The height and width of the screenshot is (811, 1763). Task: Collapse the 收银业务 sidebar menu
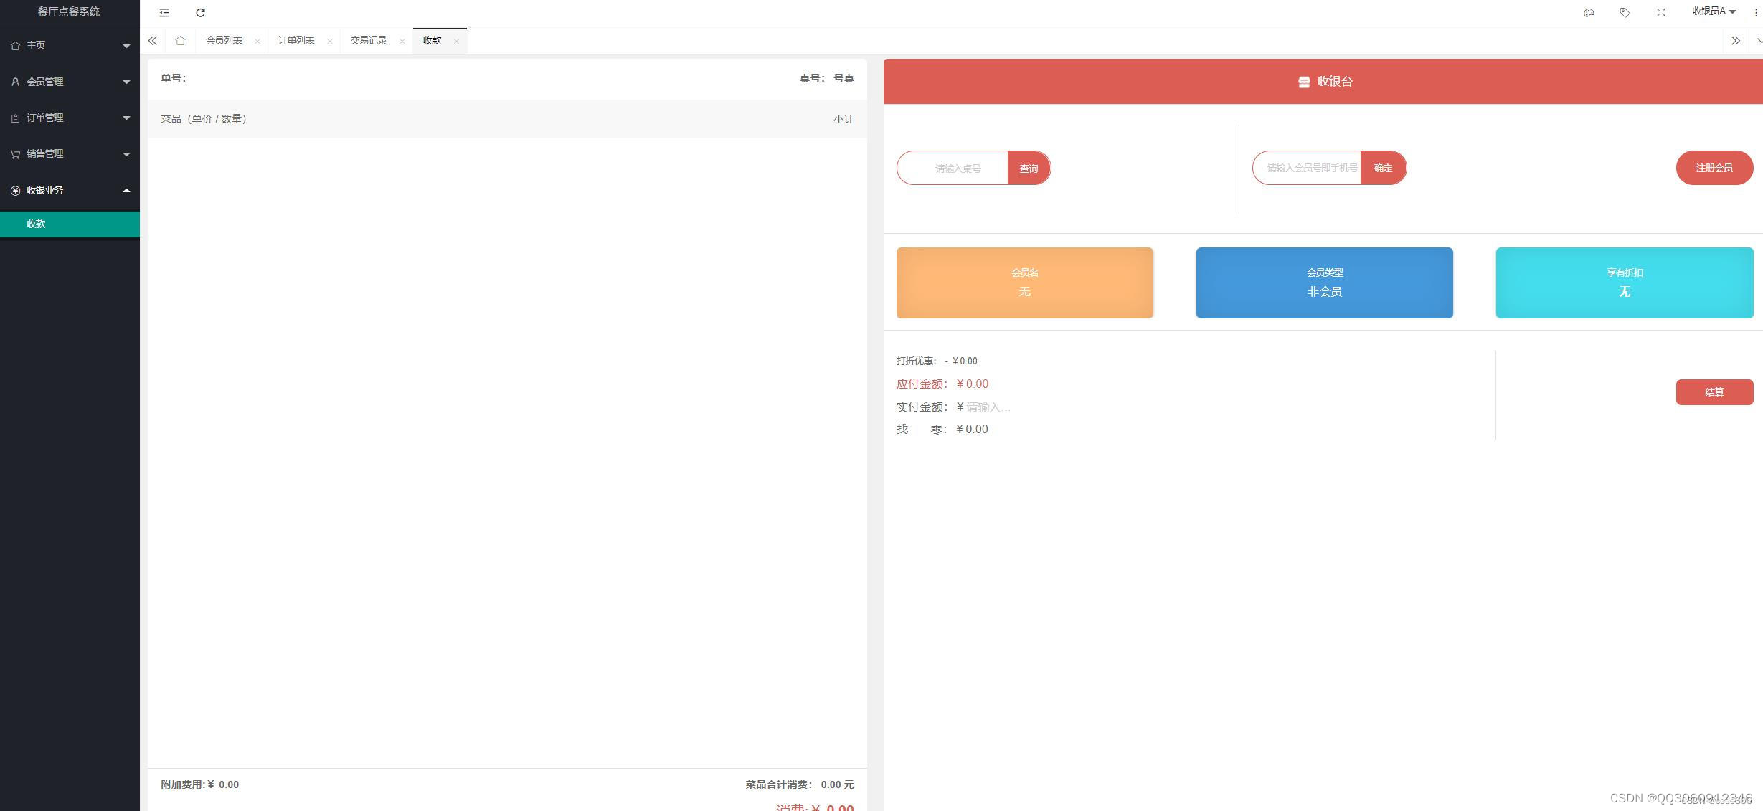pyautogui.click(x=70, y=190)
